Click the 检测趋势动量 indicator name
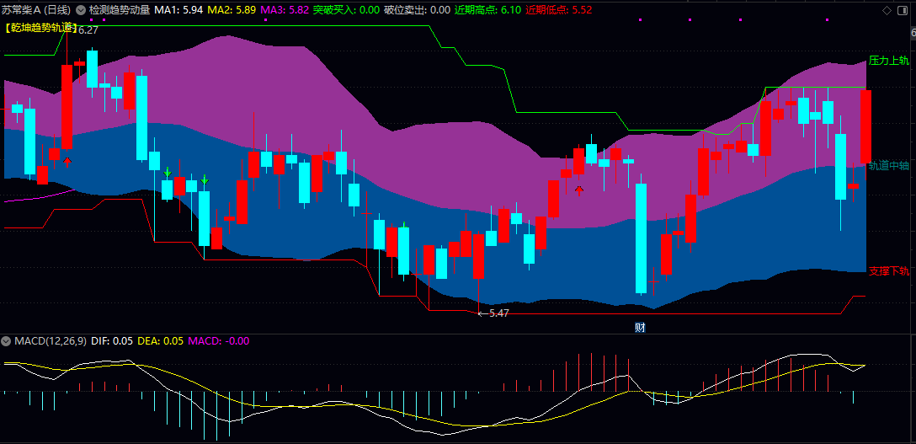The height and width of the screenshot is (444, 916). pos(120,10)
